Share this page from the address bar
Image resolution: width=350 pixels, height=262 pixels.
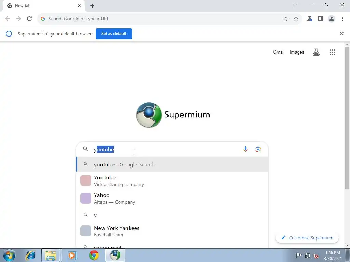(x=285, y=19)
